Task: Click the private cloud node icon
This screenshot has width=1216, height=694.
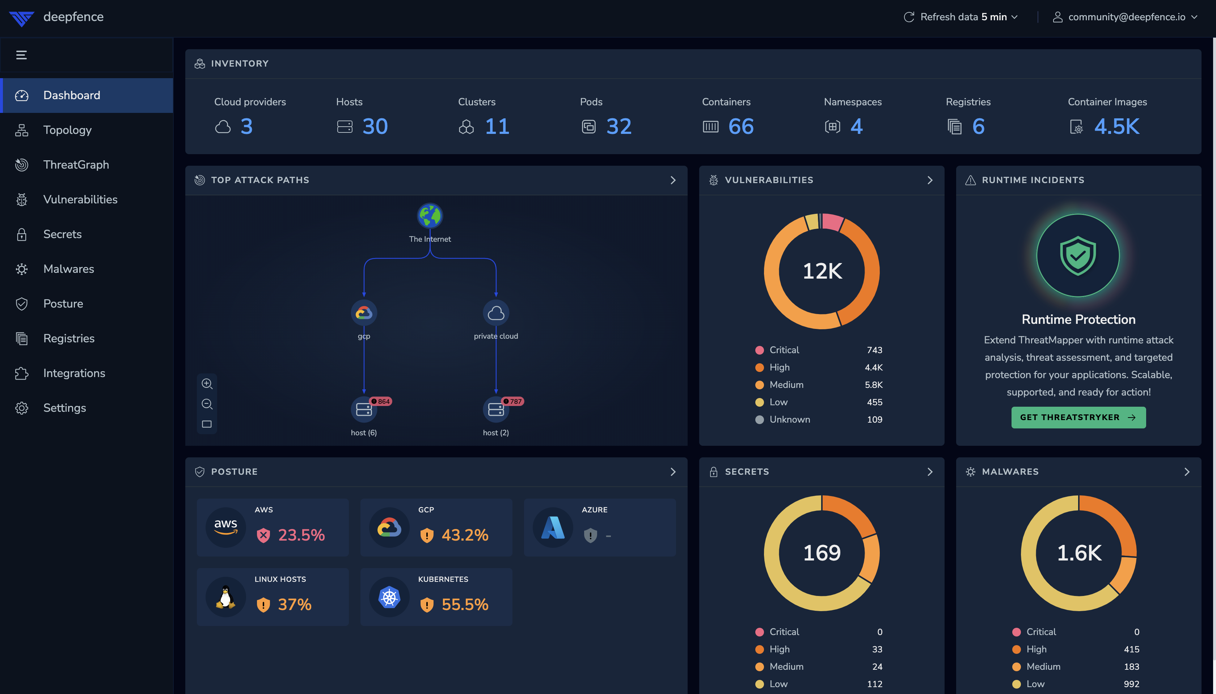Action: (496, 313)
